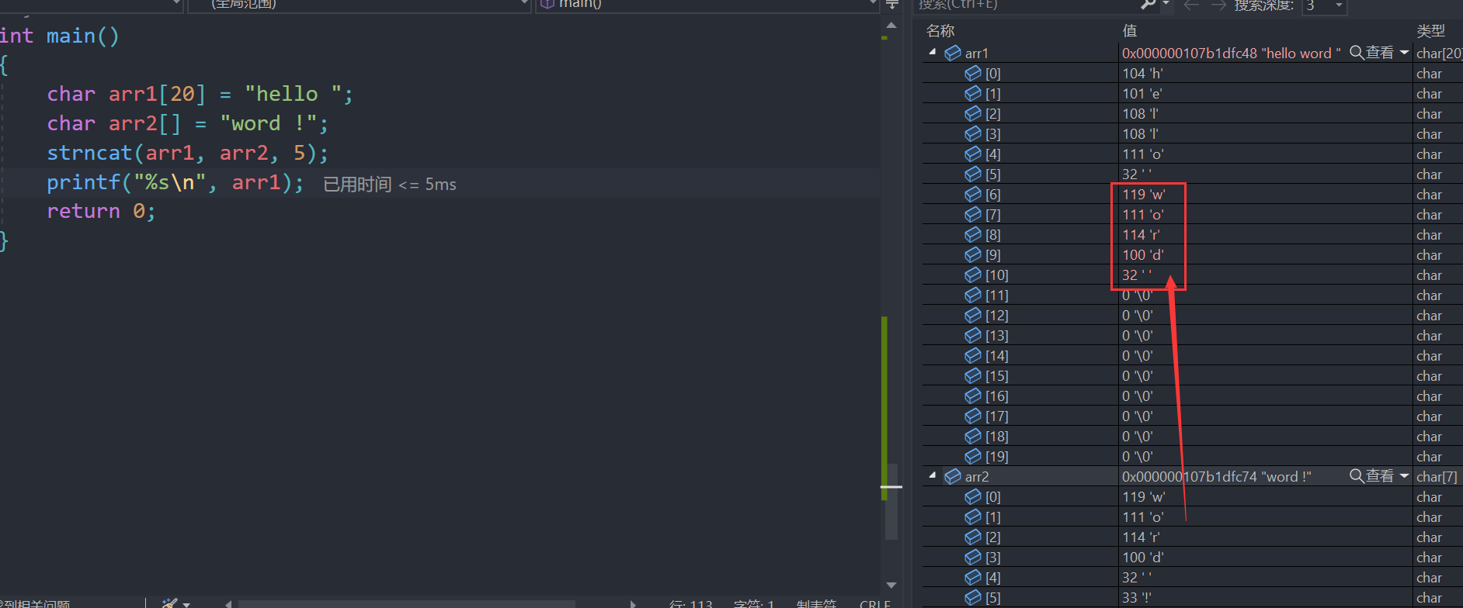Image resolution: width=1463 pixels, height=608 pixels.
Task: Open the 查看 visualizer dropdown arrow for arr2
Action: (1404, 476)
